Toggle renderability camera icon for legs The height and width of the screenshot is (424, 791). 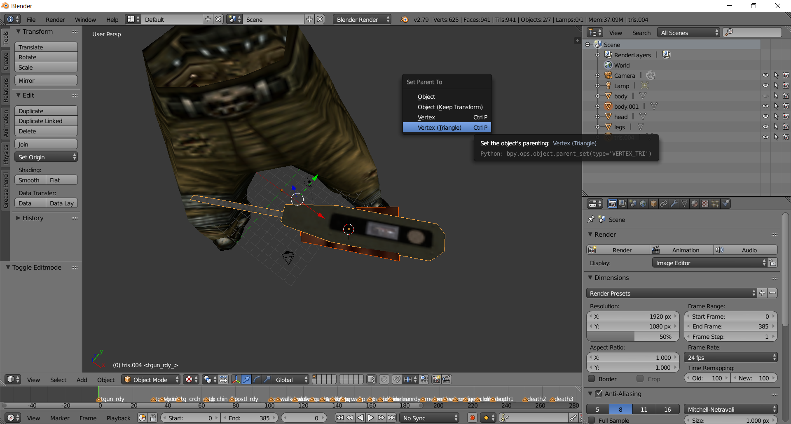[786, 127]
